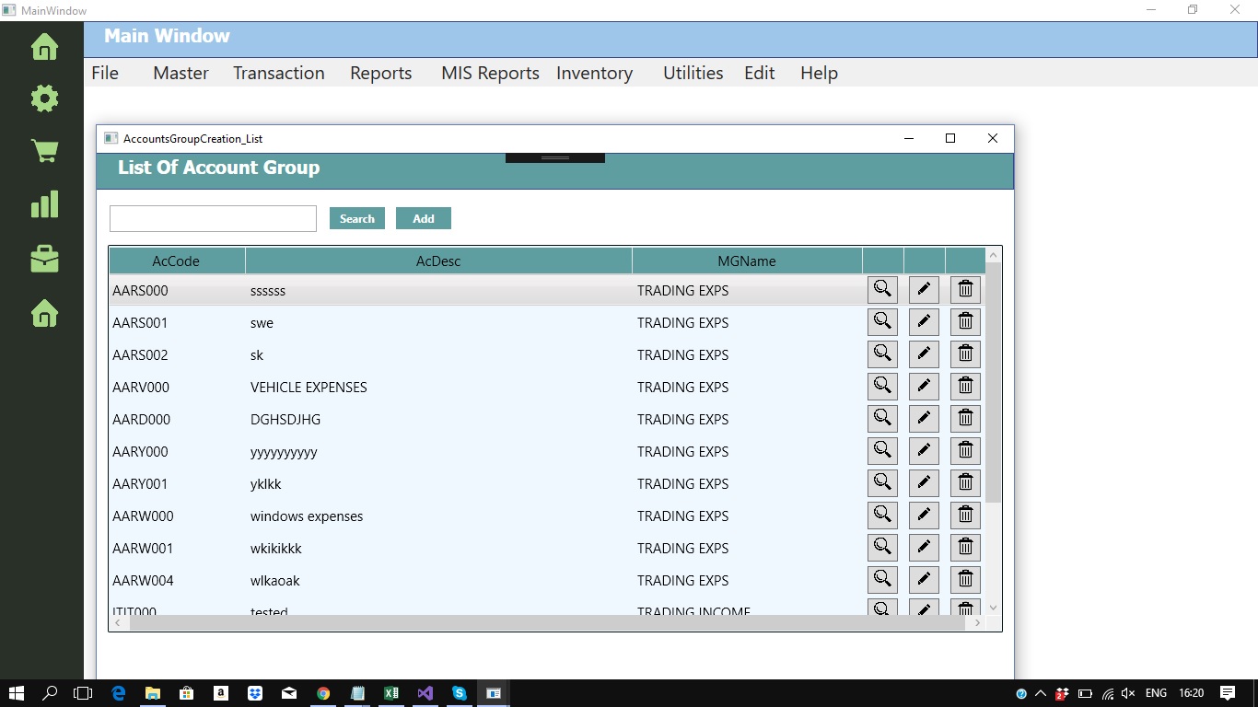
Task: Click the briefcase icon in the sidebar
Action: pyautogui.click(x=43, y=259)
